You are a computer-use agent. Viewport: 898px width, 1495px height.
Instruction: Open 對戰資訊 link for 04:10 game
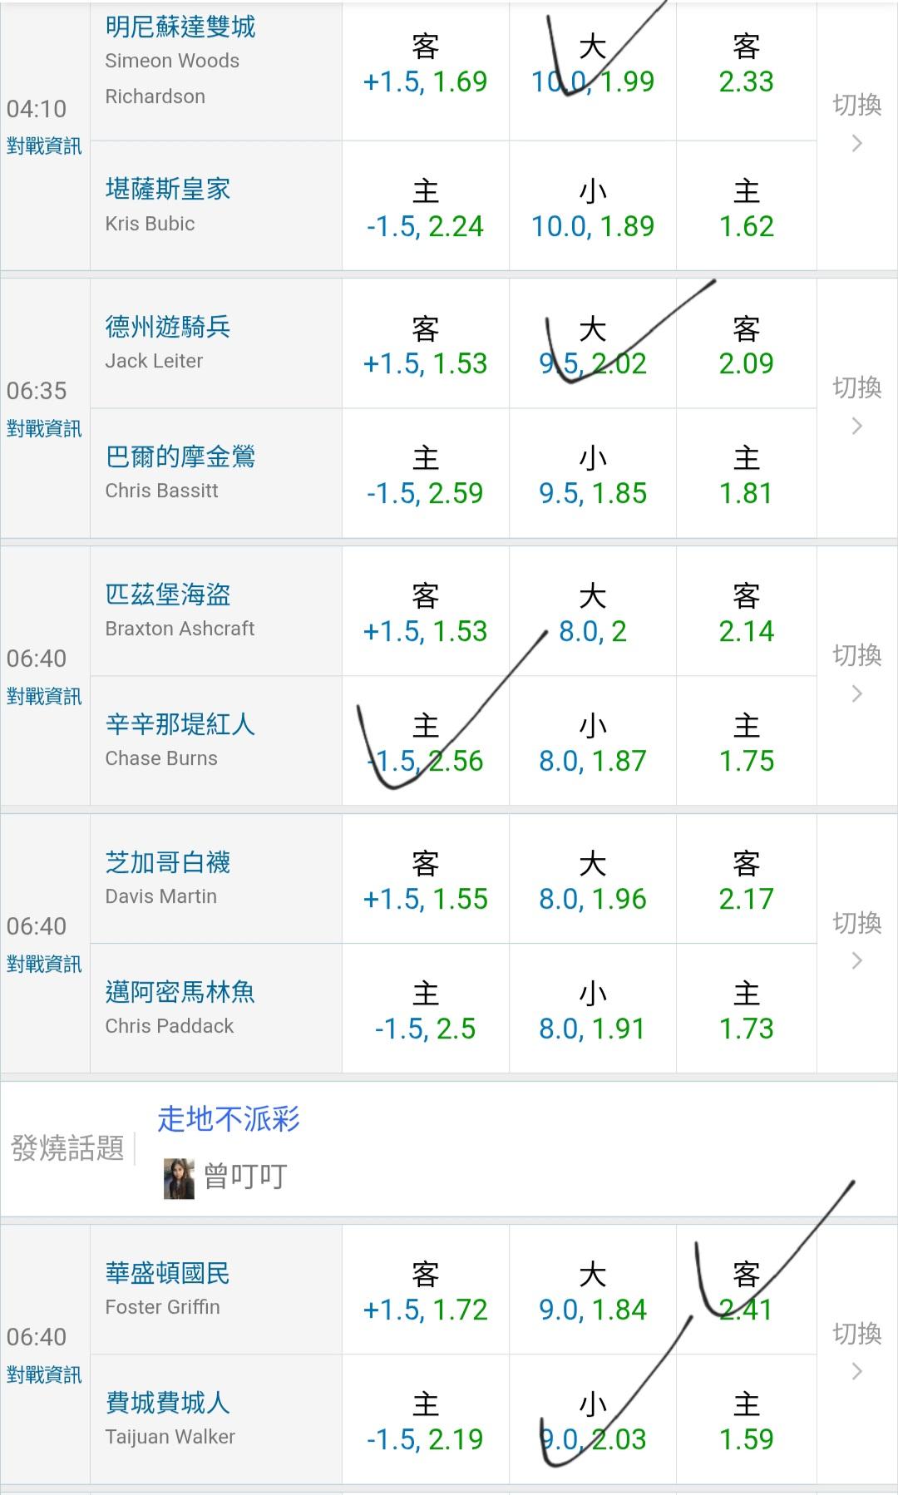44,146
